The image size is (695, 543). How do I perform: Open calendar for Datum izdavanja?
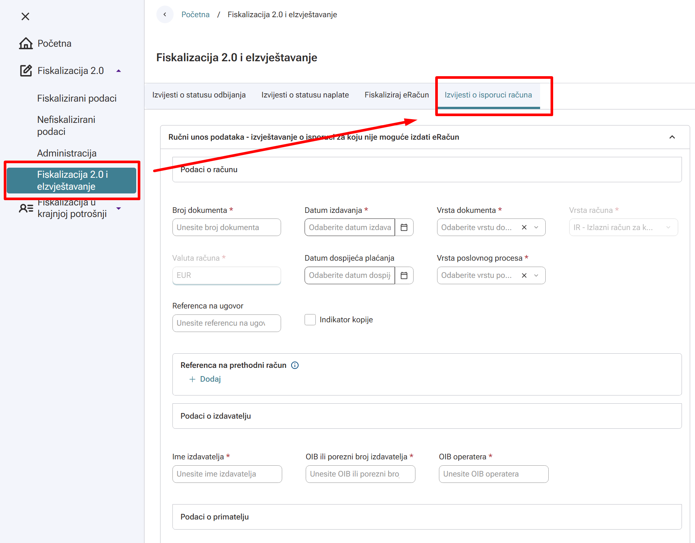click(x=404, y=227)
